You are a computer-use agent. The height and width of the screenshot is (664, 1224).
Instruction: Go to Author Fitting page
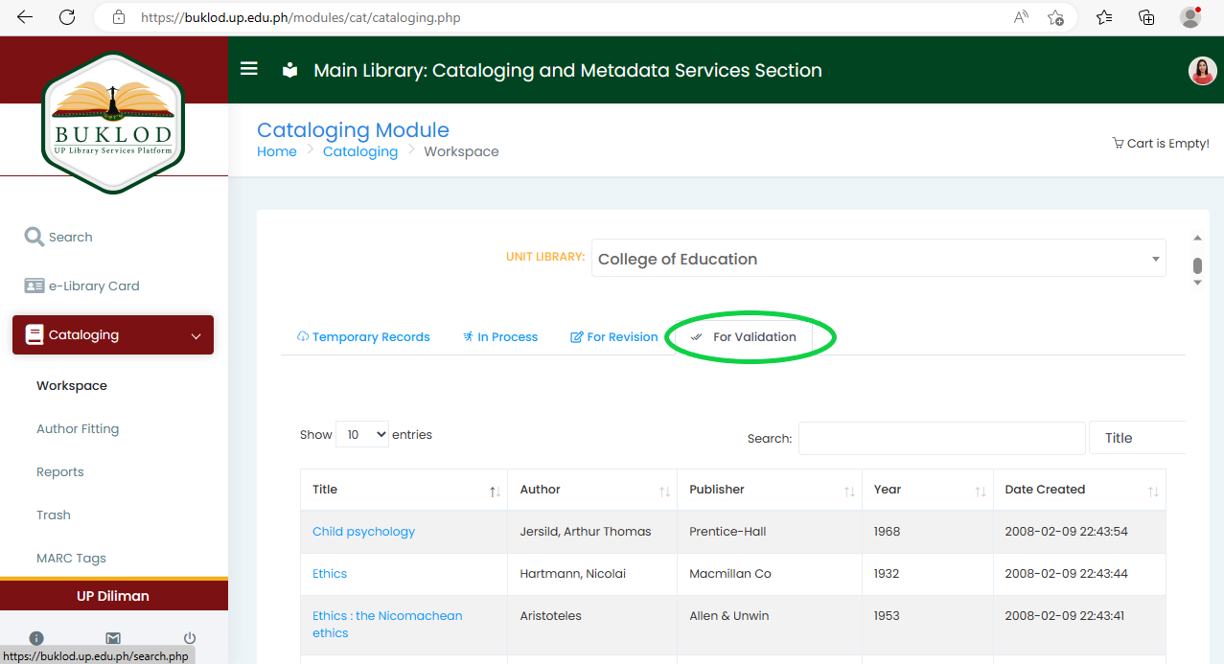78,429
